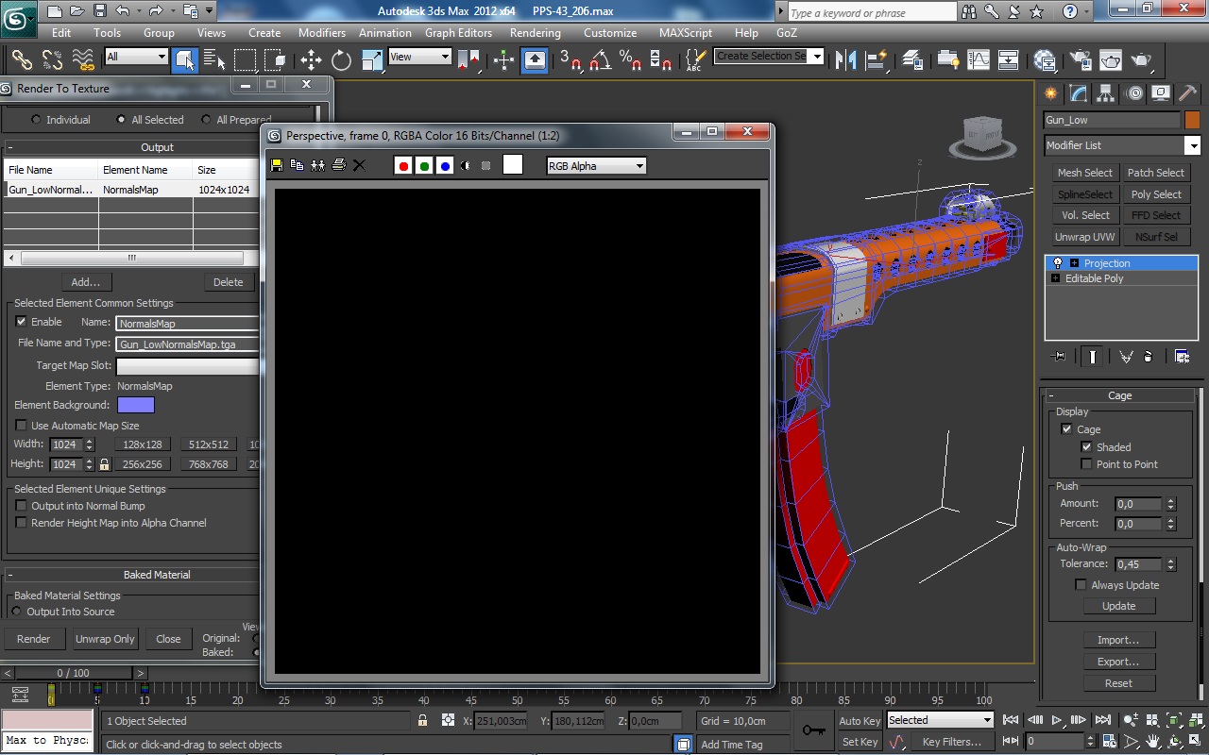
Task: Click the Render button
Action: point(34,639)
